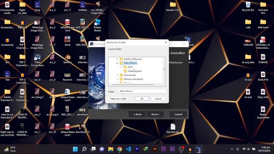Select the Activator Win folder icon

coord(263,8)
